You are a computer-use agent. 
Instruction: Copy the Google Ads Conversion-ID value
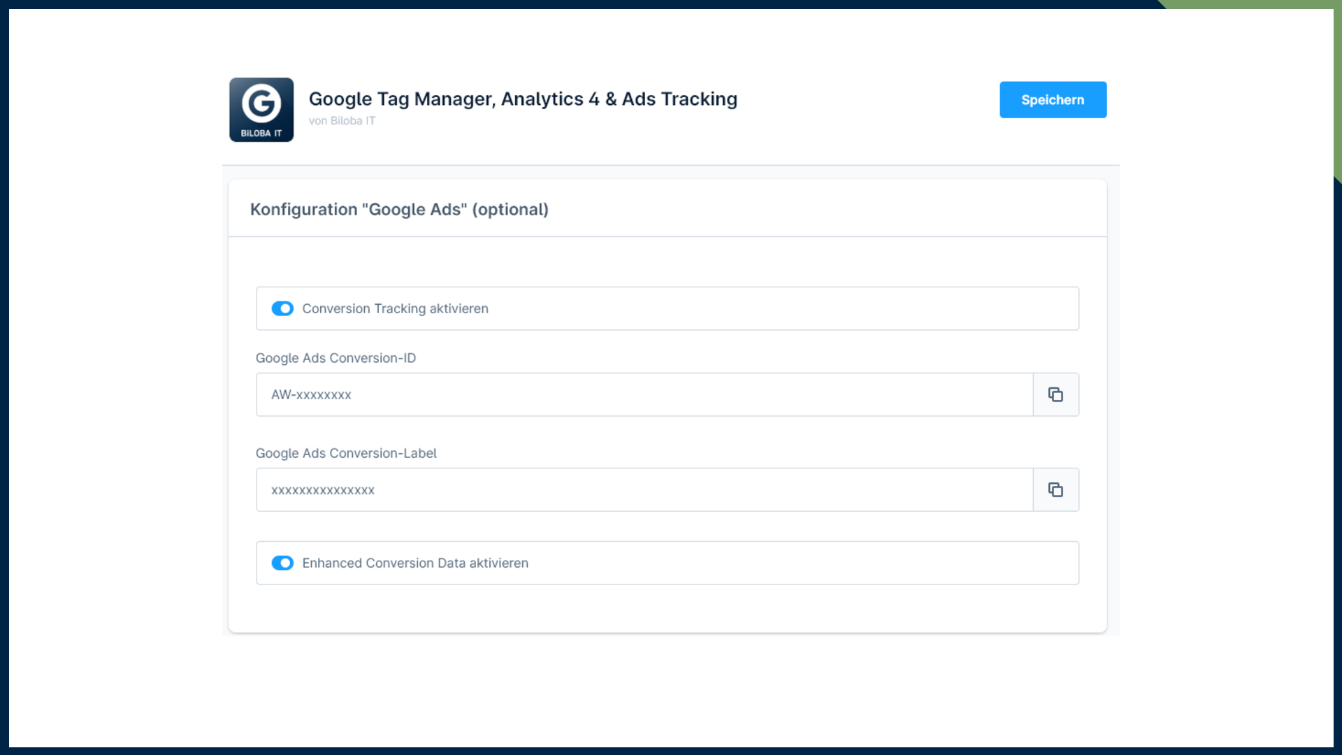click(1055, 394)
